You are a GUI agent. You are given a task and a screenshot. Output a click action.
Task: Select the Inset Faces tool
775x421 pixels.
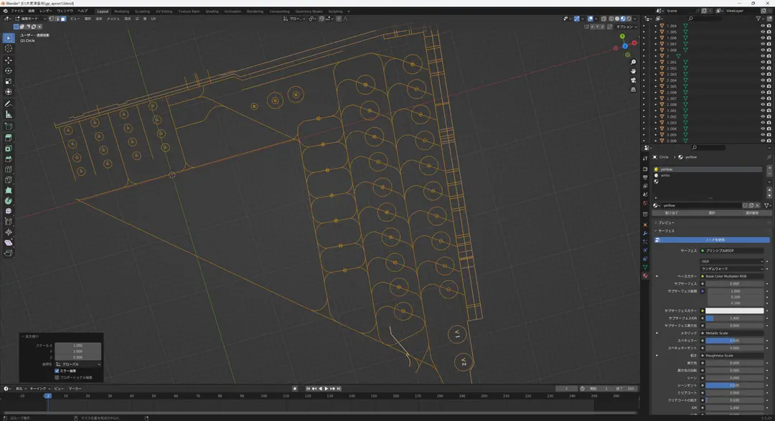pos(9,148)
